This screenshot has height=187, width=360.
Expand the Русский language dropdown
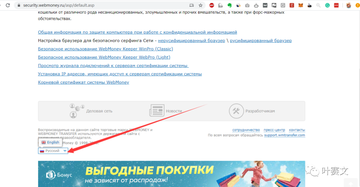coord(53,151)
